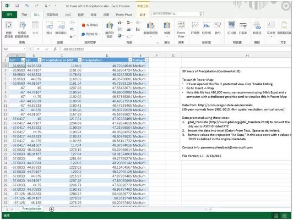This screenshot has height=220, width=293.
Task: Click the Tell Me search box
Action: [x=177, y=14]
